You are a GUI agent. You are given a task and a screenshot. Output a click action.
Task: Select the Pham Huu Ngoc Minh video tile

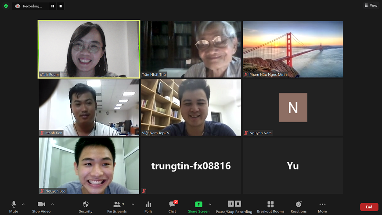[293, 49]
